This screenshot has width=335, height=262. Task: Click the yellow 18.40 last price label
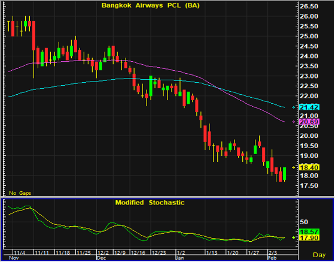pyautogui.click(x=309, y=167)
